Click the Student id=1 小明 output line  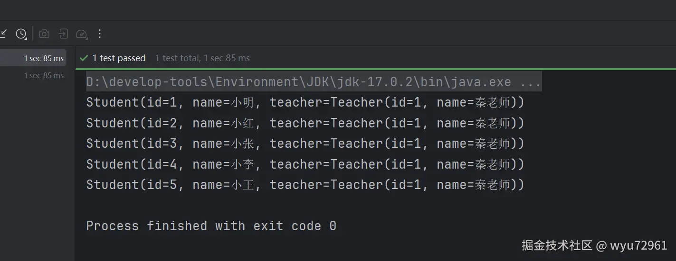click(x=305, y=102)
